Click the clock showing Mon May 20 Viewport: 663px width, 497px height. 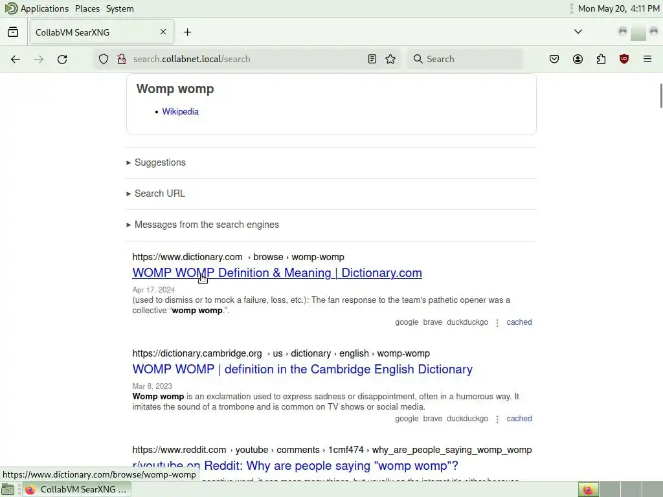click(x=618, y=8)
